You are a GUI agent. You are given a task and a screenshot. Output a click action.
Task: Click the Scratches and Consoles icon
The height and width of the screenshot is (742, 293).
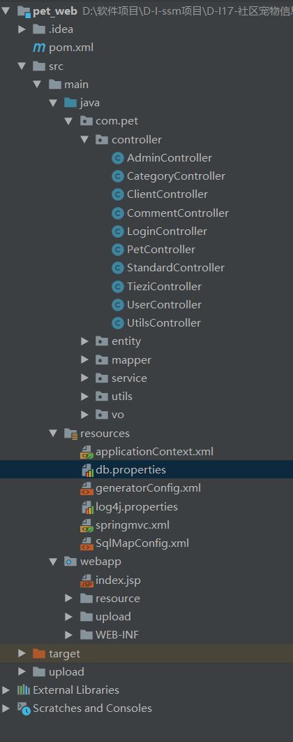24,708
